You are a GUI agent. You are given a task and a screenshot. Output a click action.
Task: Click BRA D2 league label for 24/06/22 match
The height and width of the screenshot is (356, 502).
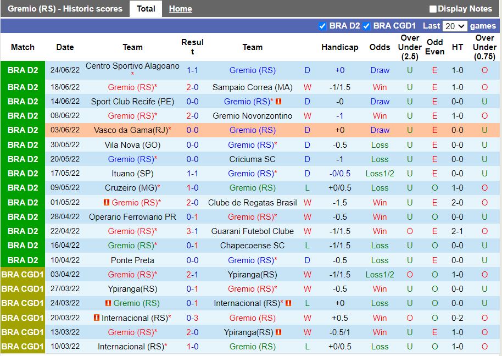click(x=23, y=70)
